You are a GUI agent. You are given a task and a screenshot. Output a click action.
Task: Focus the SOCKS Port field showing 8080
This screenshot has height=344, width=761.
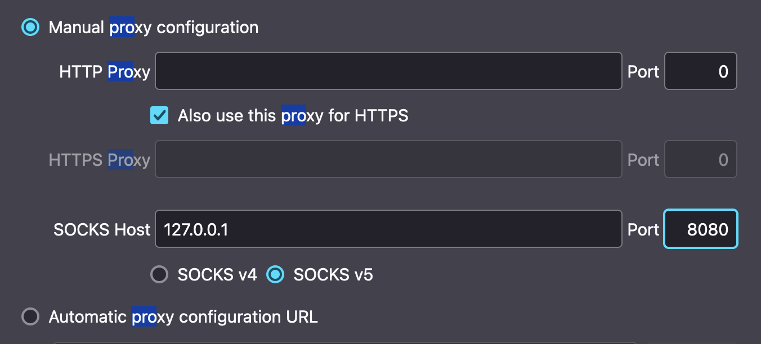click(x=701, y=229)
